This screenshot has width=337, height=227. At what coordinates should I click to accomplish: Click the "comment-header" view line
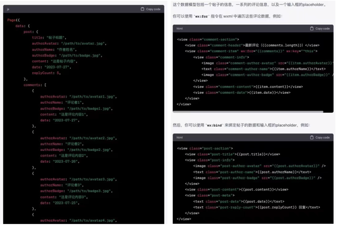pos(252,45)
